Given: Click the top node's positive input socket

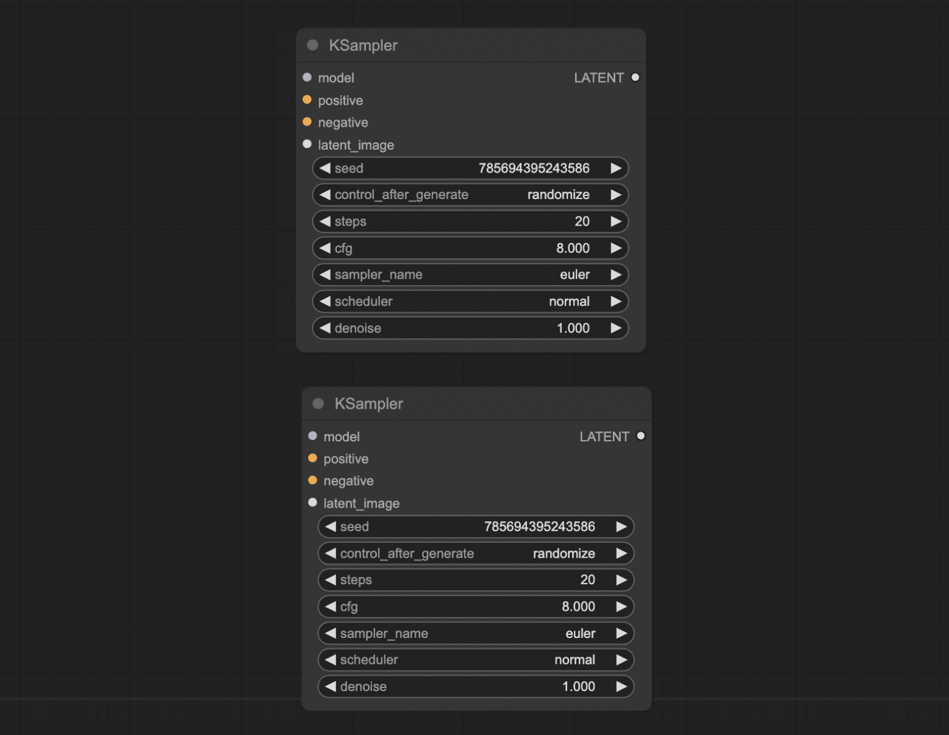Looking at the screenshot, I should click(x=307, y=100).
